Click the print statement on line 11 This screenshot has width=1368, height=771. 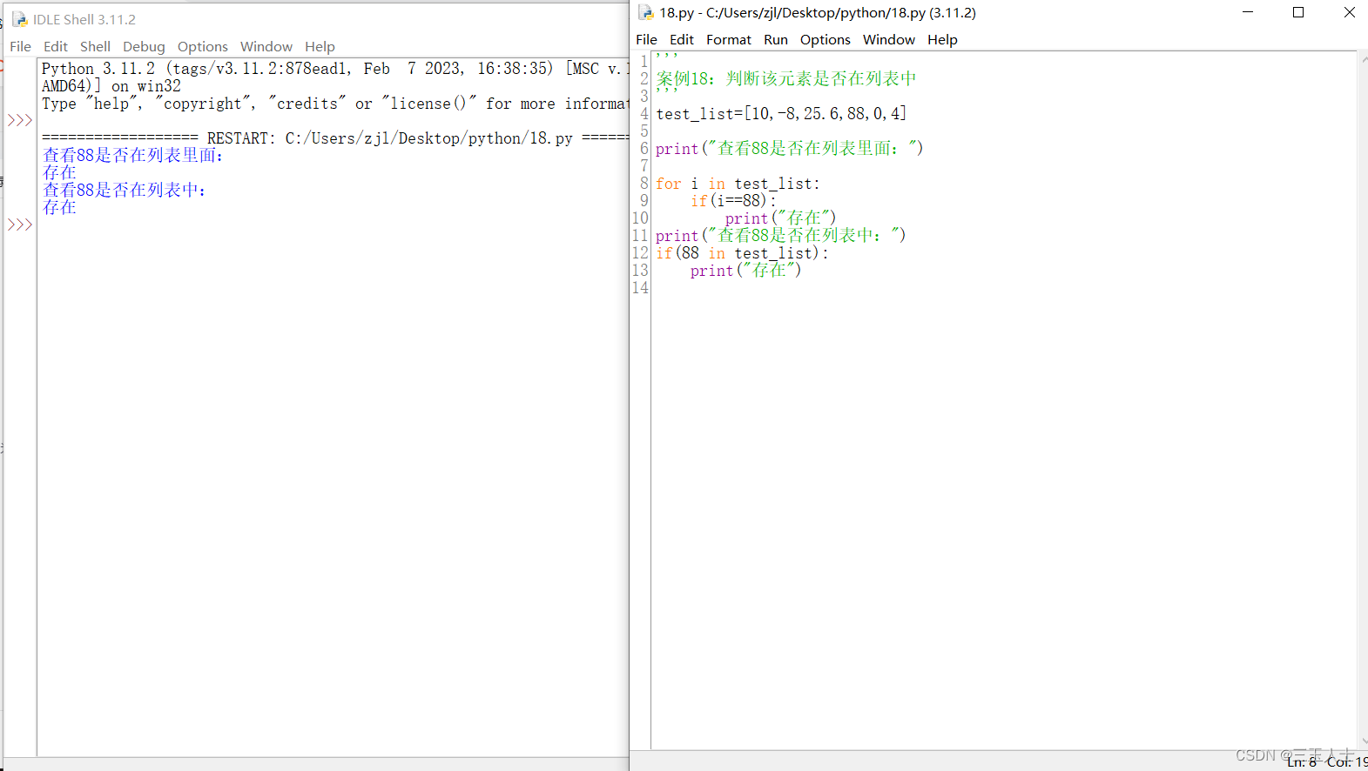coord(780,236)
